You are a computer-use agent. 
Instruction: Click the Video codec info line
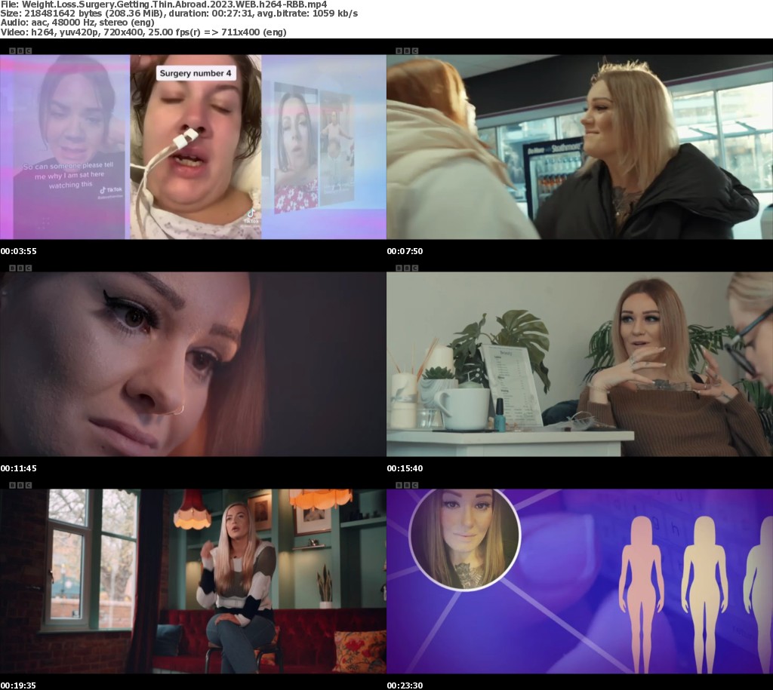click(x=143, y=32)
